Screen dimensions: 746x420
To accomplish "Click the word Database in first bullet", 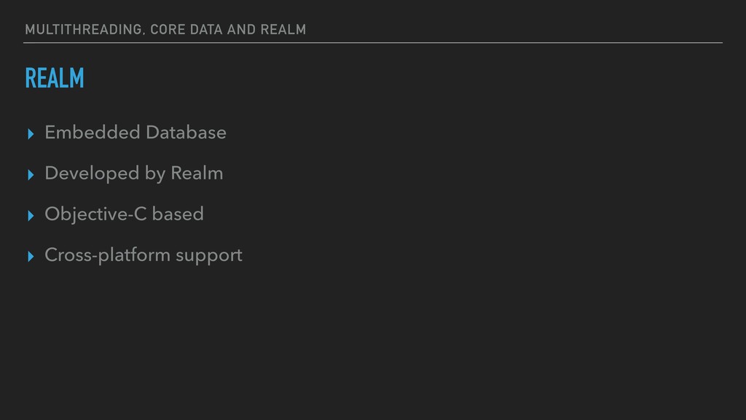I will tap(186, 133).
